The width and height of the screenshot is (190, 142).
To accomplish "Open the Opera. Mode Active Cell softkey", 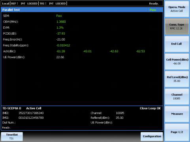I will click(x=177, y=9).
